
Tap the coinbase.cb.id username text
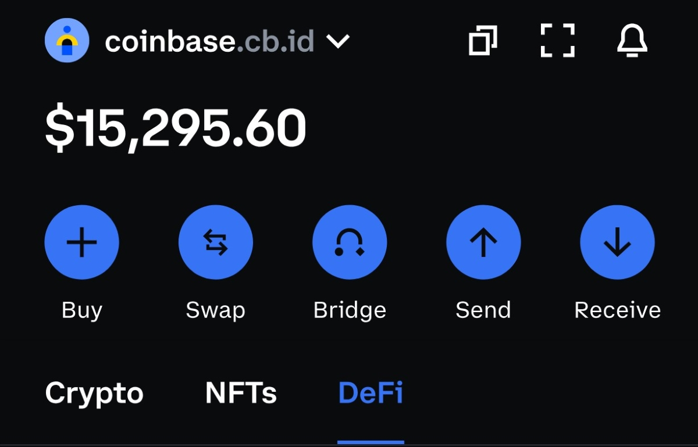tap(209, 40)
